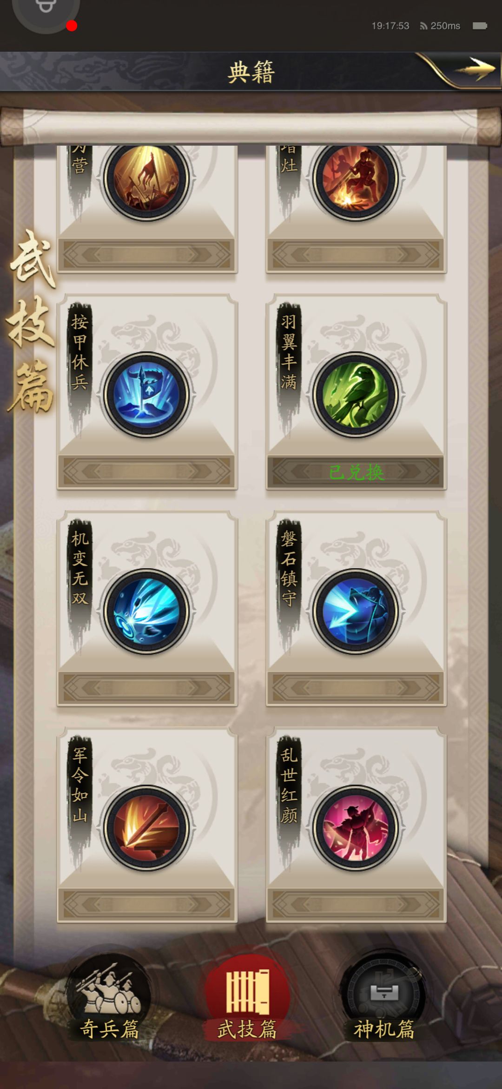Select the 军令如山 red skill icon
The image size is (502, 1089).
tap(147, 827)
